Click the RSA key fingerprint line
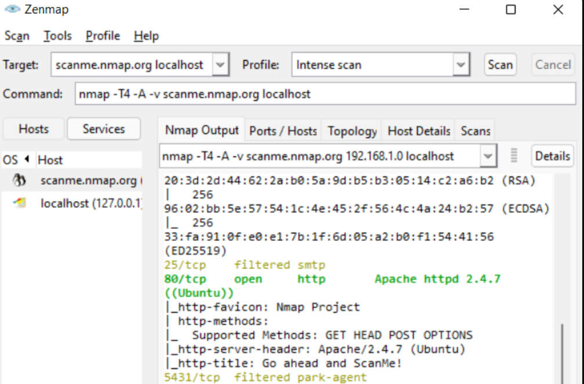The height and width of the screenshot is (384, 584). click(x=350, y=181)
